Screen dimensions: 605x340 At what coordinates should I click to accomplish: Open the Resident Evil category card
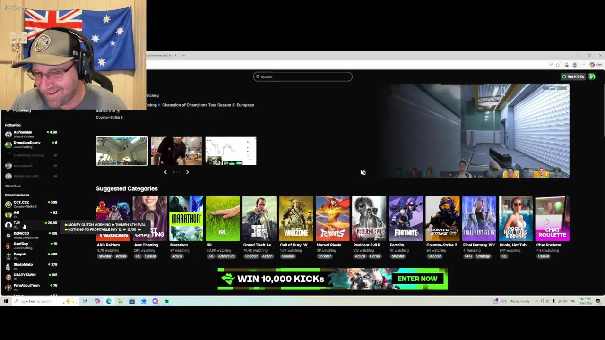[x=369, y=219]
